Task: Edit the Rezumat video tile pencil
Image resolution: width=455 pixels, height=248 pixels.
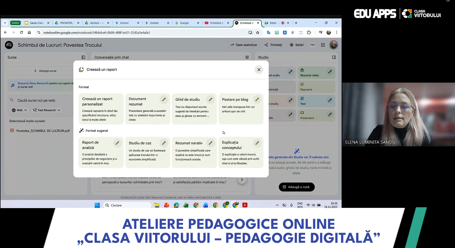Action: (330, 72)
